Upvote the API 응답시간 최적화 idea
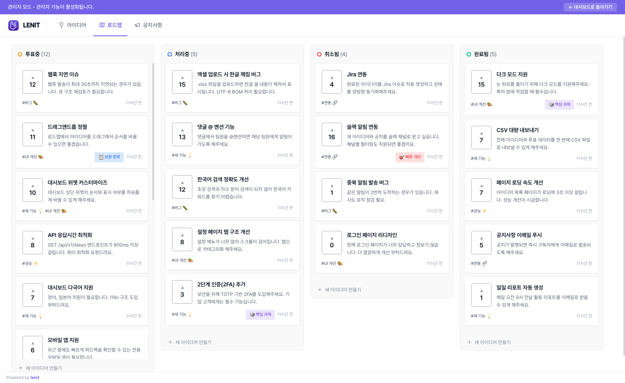Image resolution: width=625 pixels, height=383 pixels. (x=33, y=243)
